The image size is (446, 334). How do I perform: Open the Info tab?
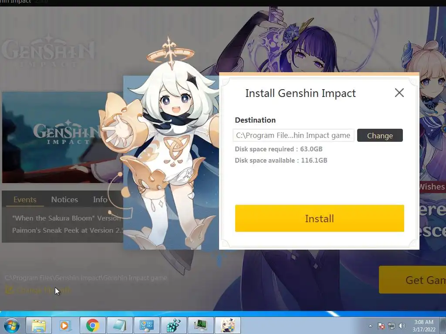point(100,199)
